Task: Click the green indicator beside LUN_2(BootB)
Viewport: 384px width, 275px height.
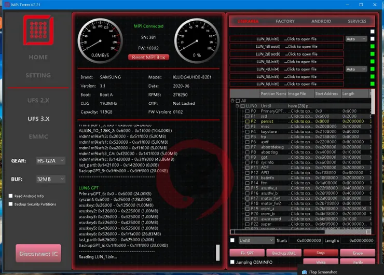Action: 372,54
